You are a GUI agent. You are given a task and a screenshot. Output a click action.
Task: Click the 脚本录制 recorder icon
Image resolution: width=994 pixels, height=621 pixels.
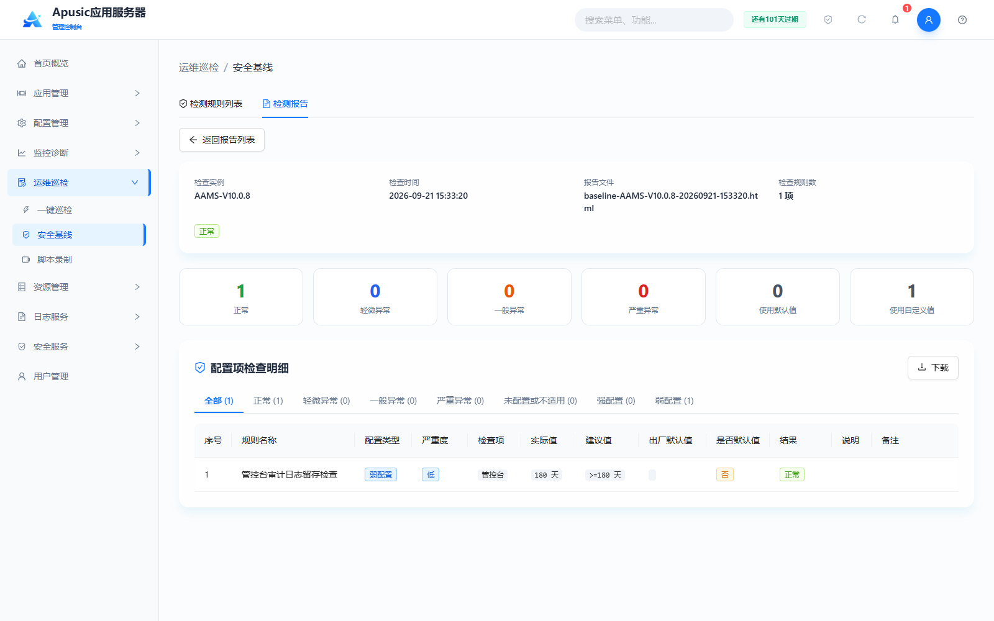[26, 260]
